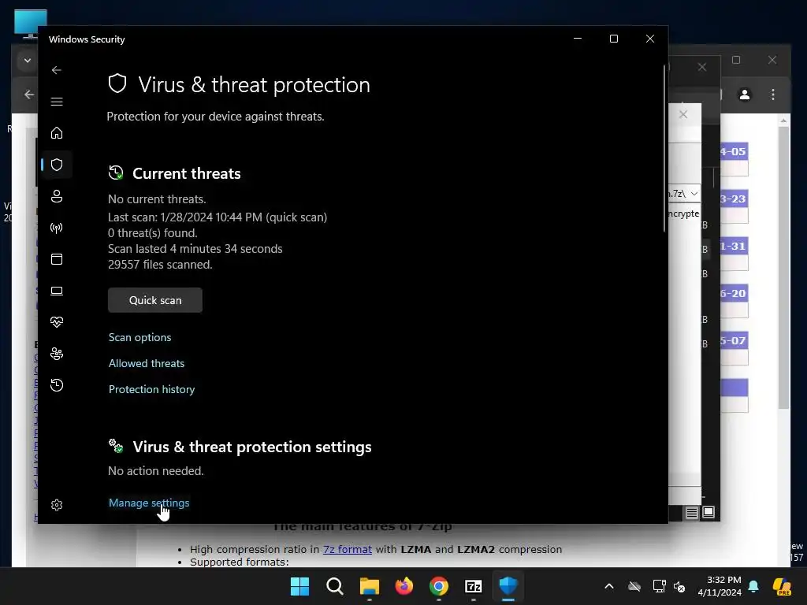Click the Windows Start button
The height and width of the screenshot is (605, 807).
coord(299,586)
